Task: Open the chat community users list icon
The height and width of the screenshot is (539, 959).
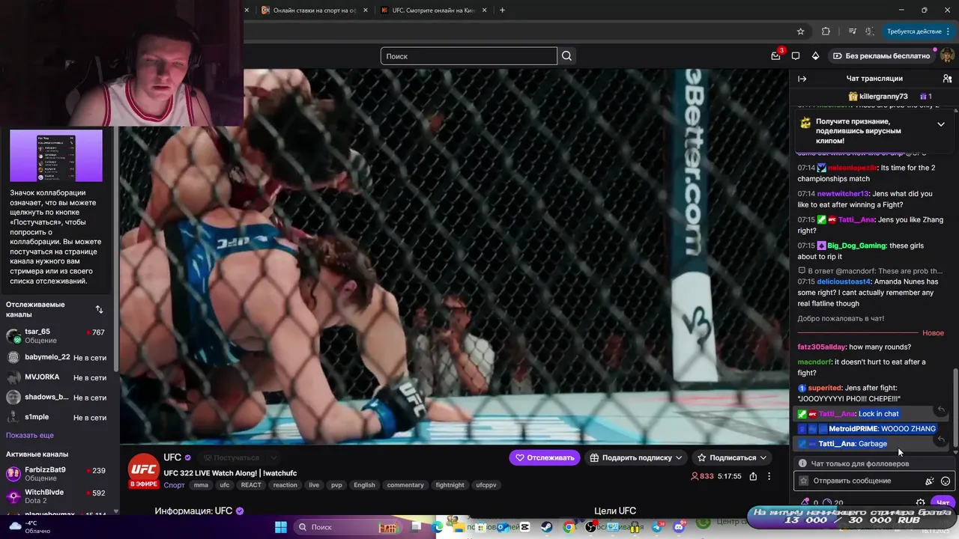Action: tap(947, 79)
